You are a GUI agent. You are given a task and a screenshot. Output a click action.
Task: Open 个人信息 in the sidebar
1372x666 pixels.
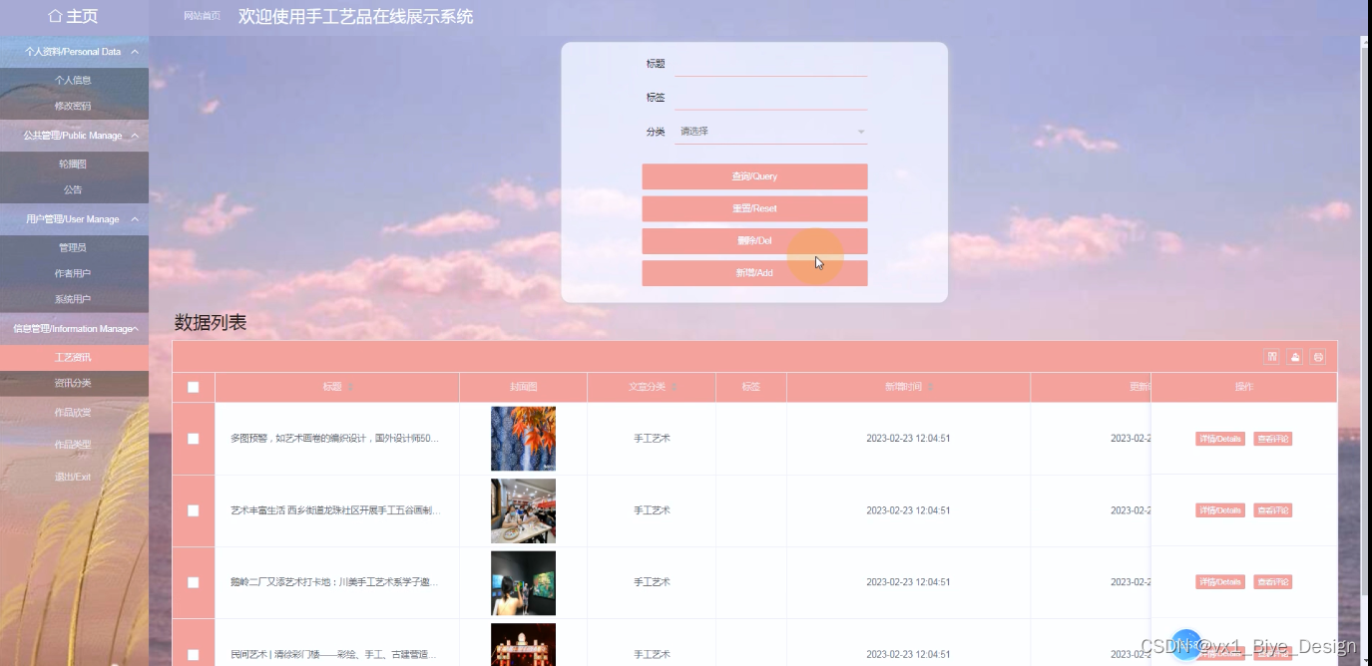click(x=74, y=80)
